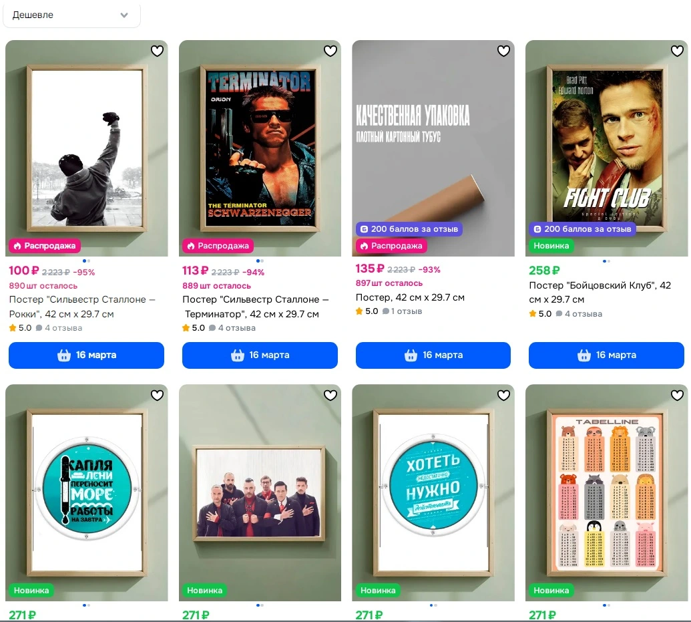The image size is (691, 622).
Task: Click image carousel dots under Rocky poster
Action: (x=86, y=261)
